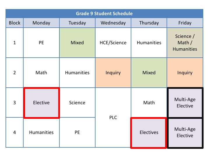Select the Block 4 Multi-Age Elective cell

(x=185, y=132)
